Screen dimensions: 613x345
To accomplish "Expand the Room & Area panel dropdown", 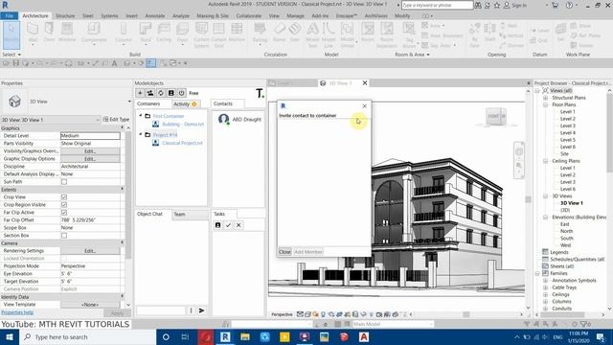I will click(413, 55).
